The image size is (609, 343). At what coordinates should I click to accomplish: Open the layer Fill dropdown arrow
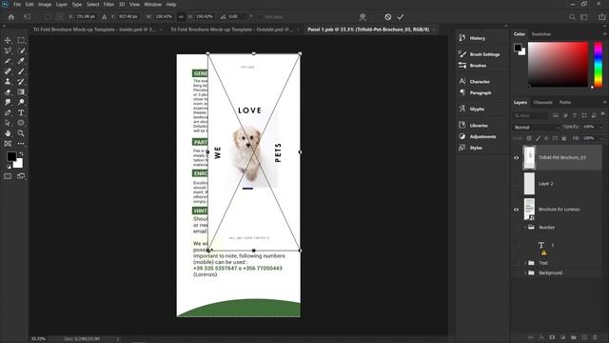[600, 138]
